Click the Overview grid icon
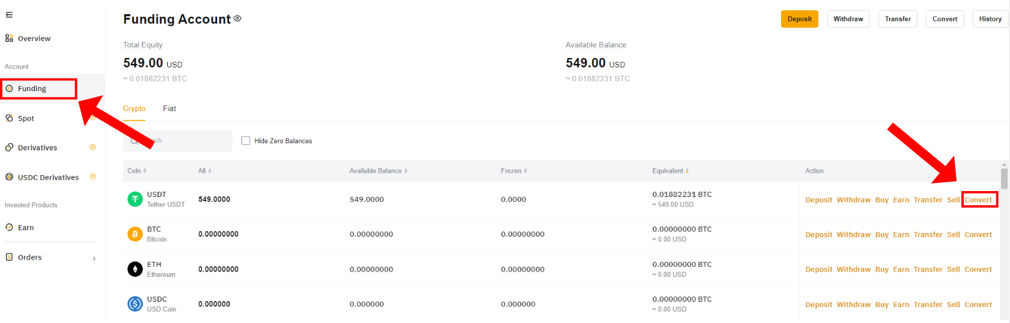The width and height of the screenshot is (1010, 323). tap(9, 38)
